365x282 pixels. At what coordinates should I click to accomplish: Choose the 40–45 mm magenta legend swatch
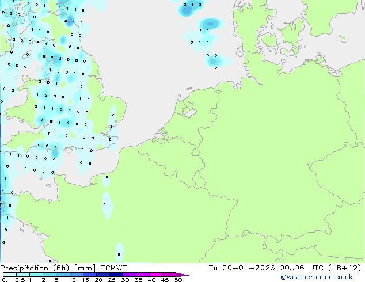pos(156,275)
